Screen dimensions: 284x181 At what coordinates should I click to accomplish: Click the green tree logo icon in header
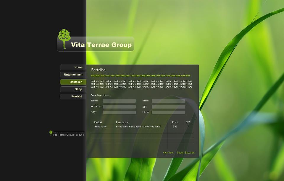64,38
